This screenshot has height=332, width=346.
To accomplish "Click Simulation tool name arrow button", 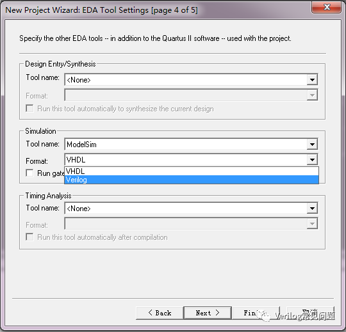I will [x=312, y=145].
